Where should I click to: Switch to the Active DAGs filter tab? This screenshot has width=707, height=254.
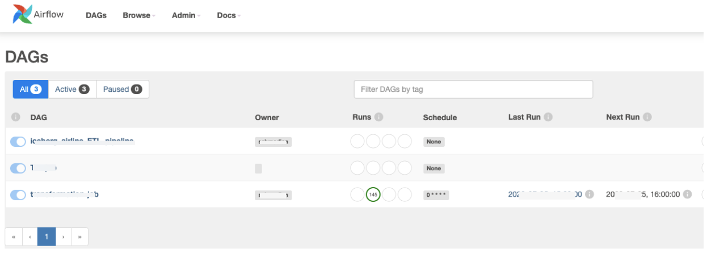click(72, 89)
